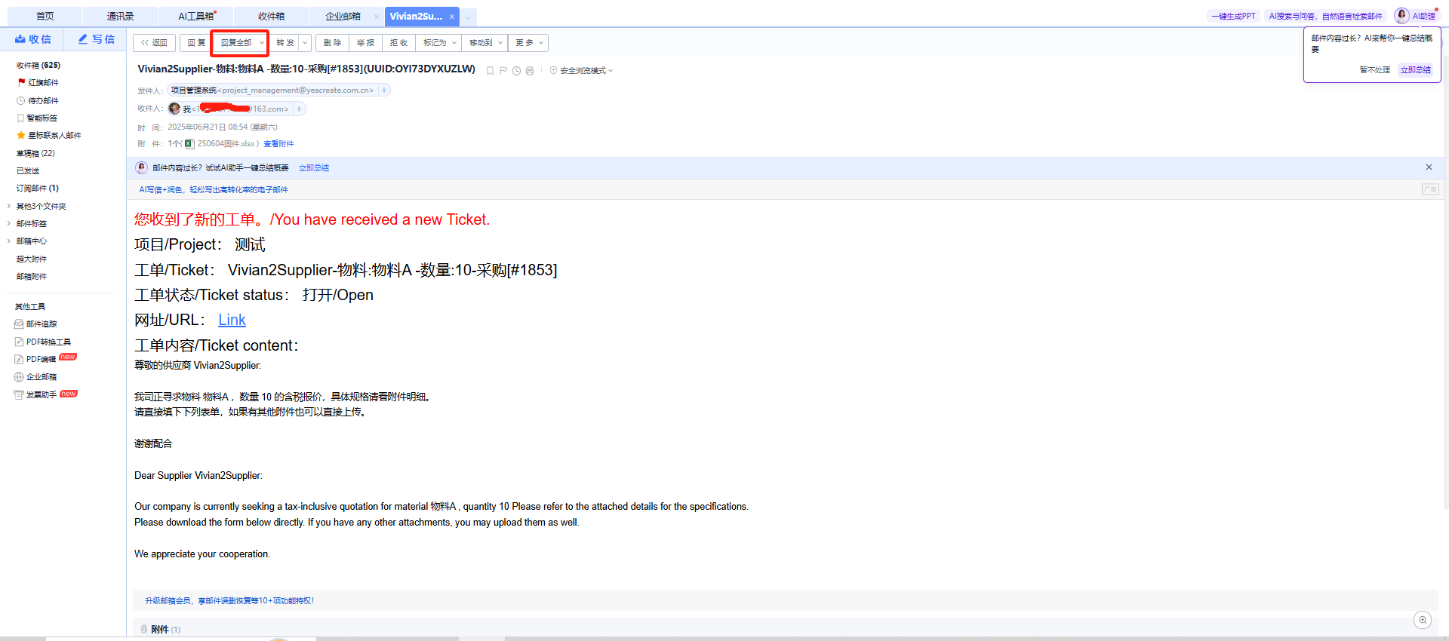Open the blue Link URL in the email body
1449x641 pixels.
pos(232,320)
